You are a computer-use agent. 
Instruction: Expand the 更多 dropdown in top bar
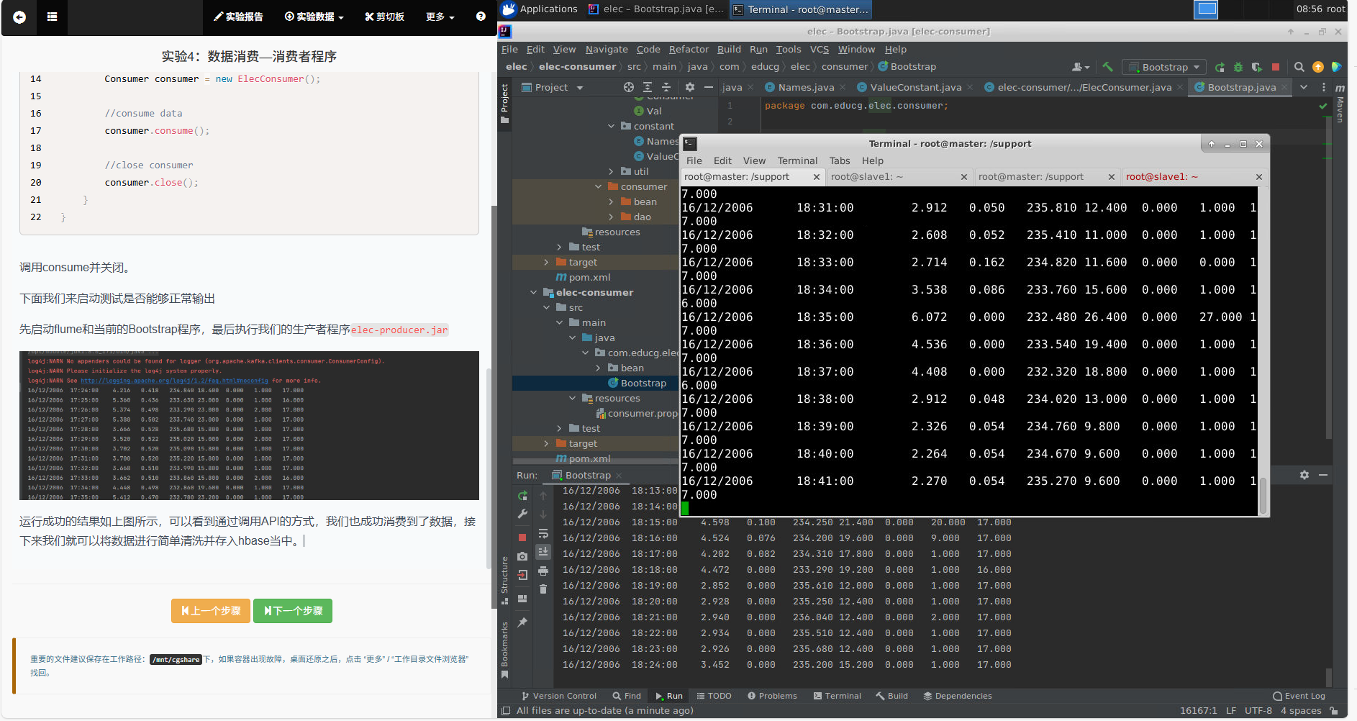click(440, 17)
